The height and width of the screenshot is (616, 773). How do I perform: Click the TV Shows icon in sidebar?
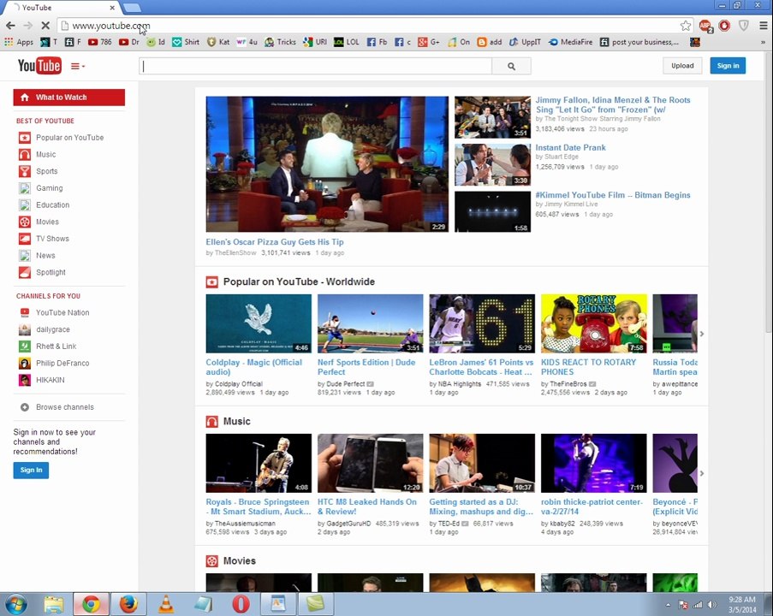point(25,239)
